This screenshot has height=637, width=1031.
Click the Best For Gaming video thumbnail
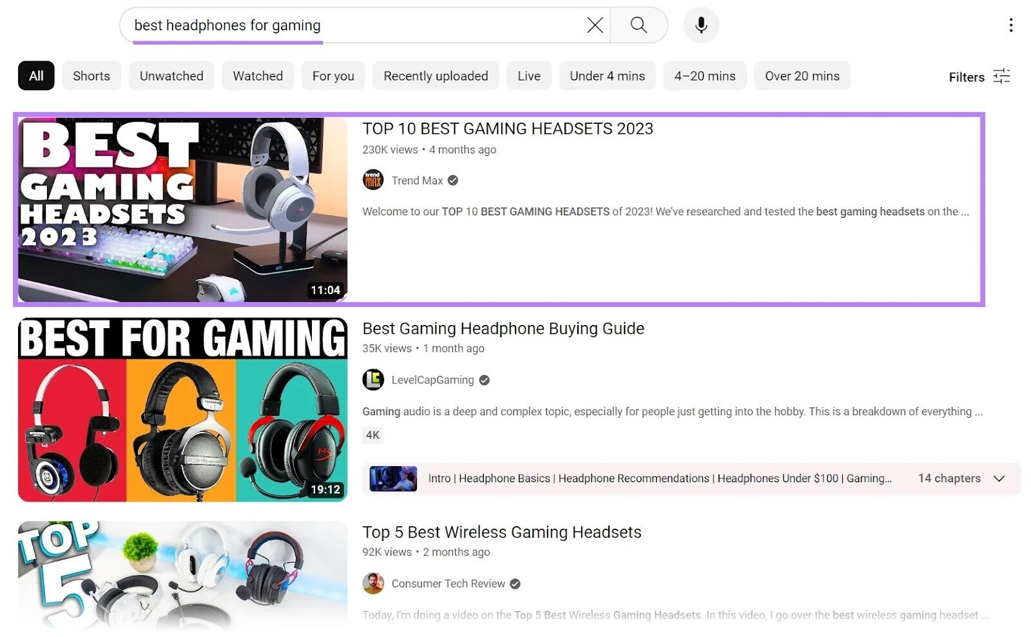click(182, 409)
